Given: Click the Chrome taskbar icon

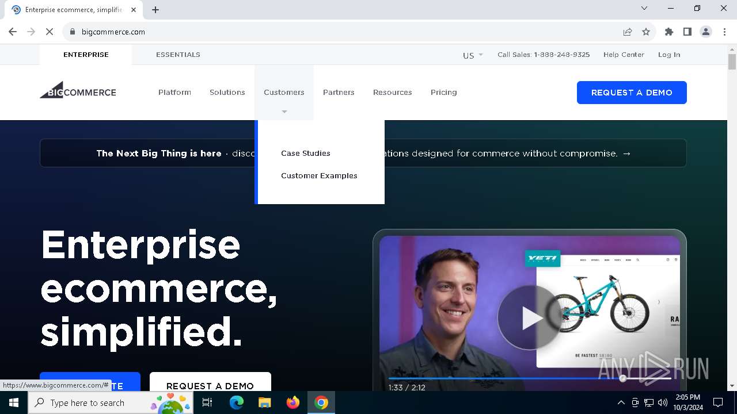Looking at the screenshot, I should pos(321,402).
